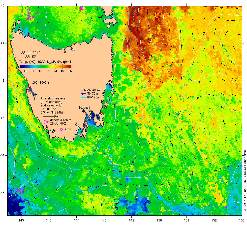
Task: Click the longitude axis label '153'
Action: (241, 220)
